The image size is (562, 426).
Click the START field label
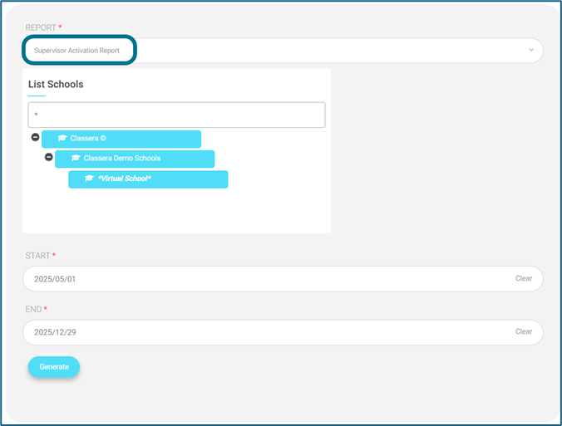point(38,256)
